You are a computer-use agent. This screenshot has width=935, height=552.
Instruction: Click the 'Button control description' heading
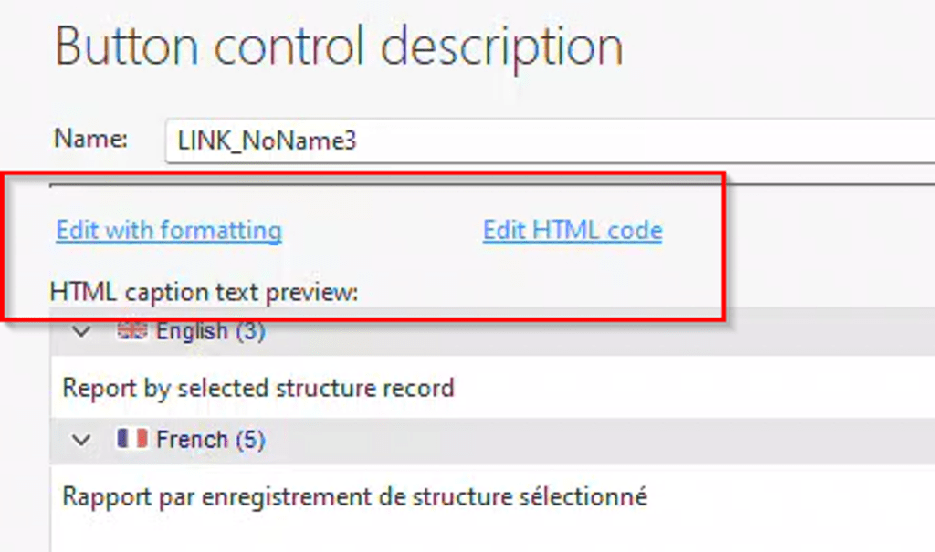point(339,46)
